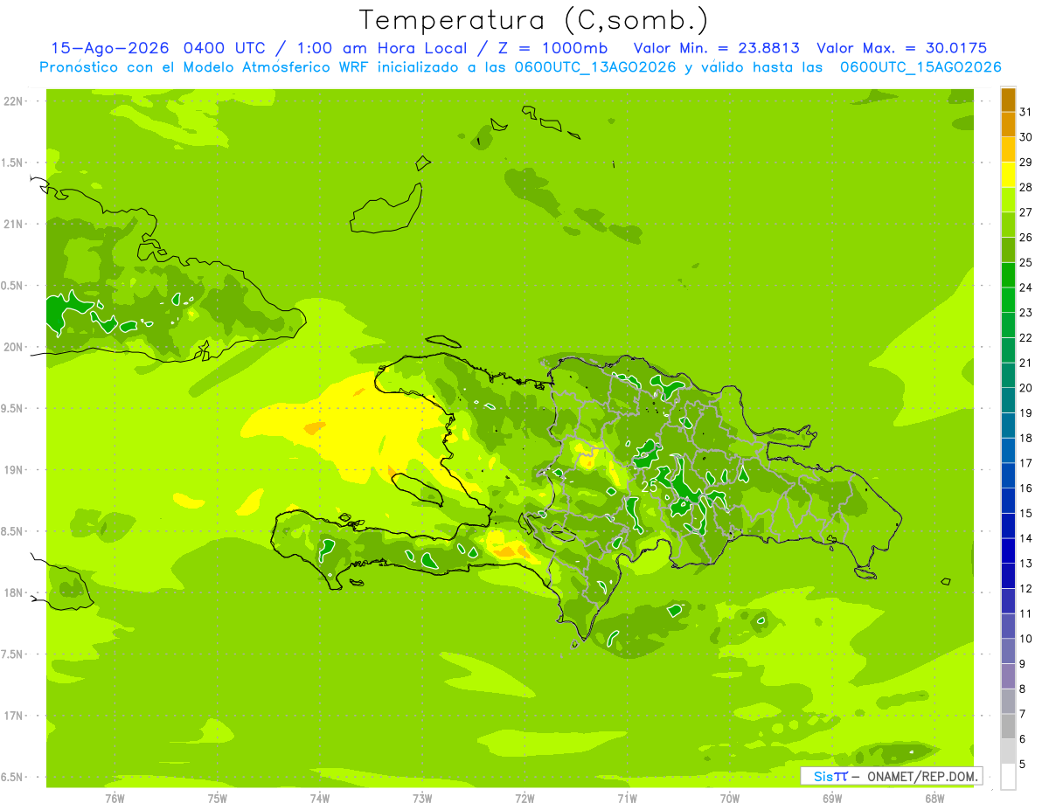1049x810 pixels.
Task: Click the '73W' longitude label
Action: (x=422, y=799)
